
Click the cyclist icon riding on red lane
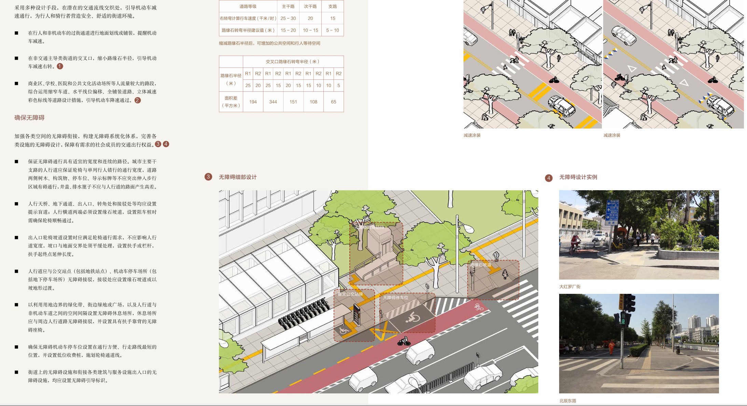[x=404, y=341]
